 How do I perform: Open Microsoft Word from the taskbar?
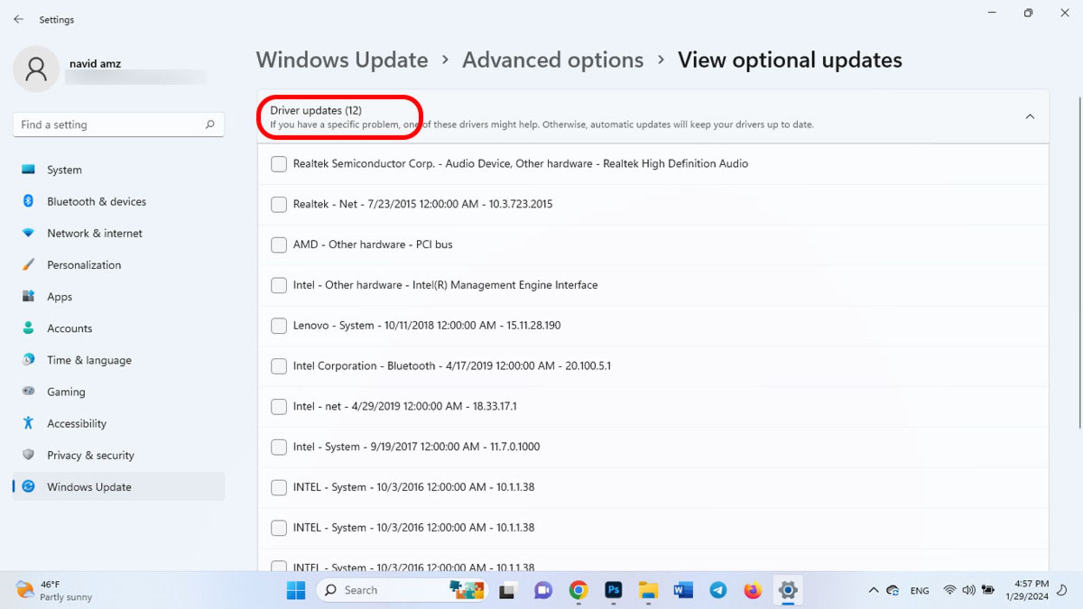pos(683,590)
